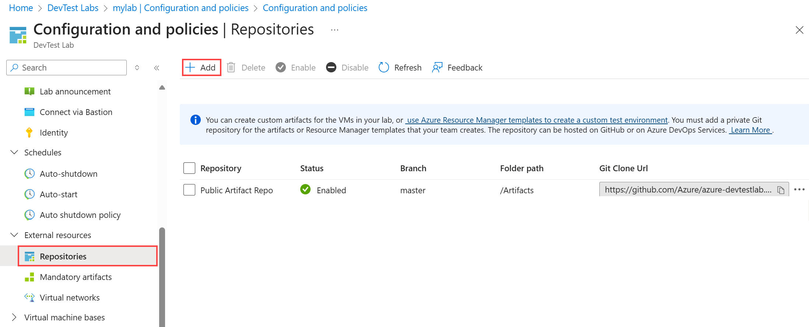The image size is (809, 327).
Task: Collapse the sidebar with double chevron
Action: tap(157, 68)
